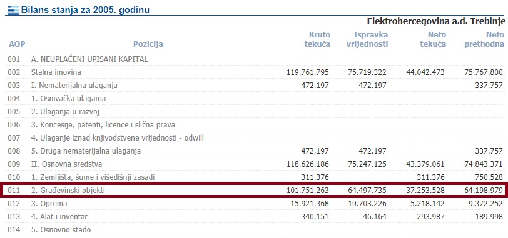Click bruto value 101.751.263 for Građevinski objekti
Viewport: 508px width, 238px height.
pyautogui.click(x=308, y=191)
